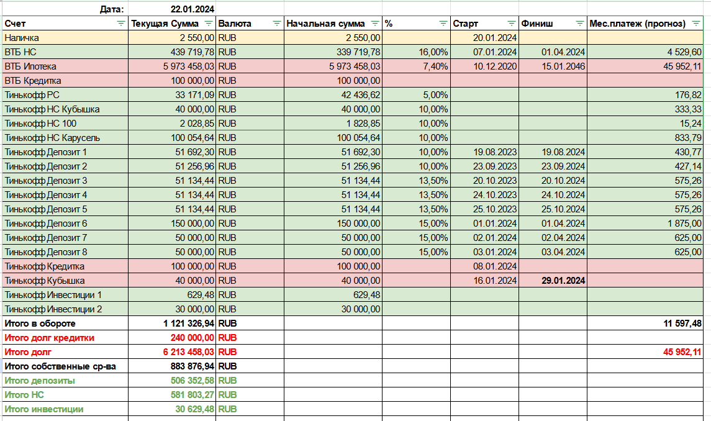The image size is (711, 421).
Task: Select the 581 803,27 НС total
Action: (172, 395)
